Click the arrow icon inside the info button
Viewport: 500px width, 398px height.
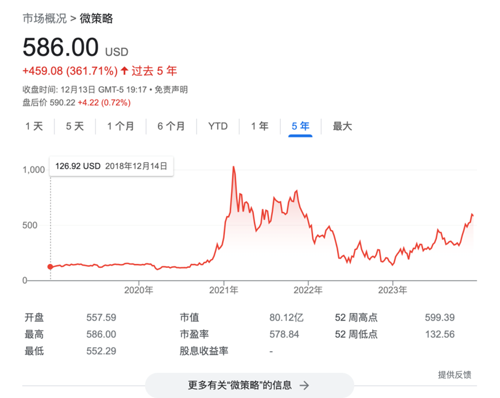pos(305,385)
